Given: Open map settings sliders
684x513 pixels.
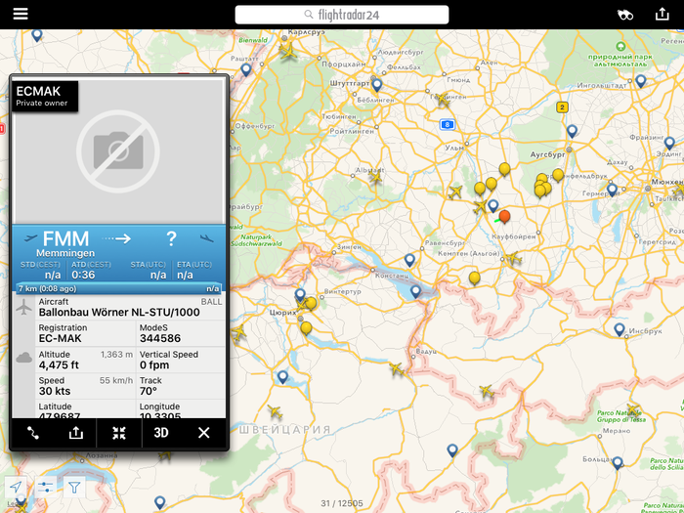Looking at the screenshot, I should [46, 487].
